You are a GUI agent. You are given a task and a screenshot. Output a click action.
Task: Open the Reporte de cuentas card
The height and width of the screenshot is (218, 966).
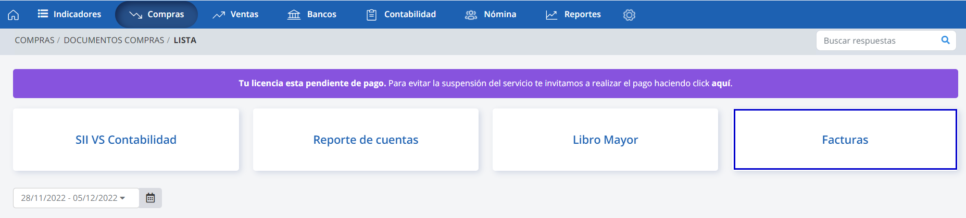point(366,140)
